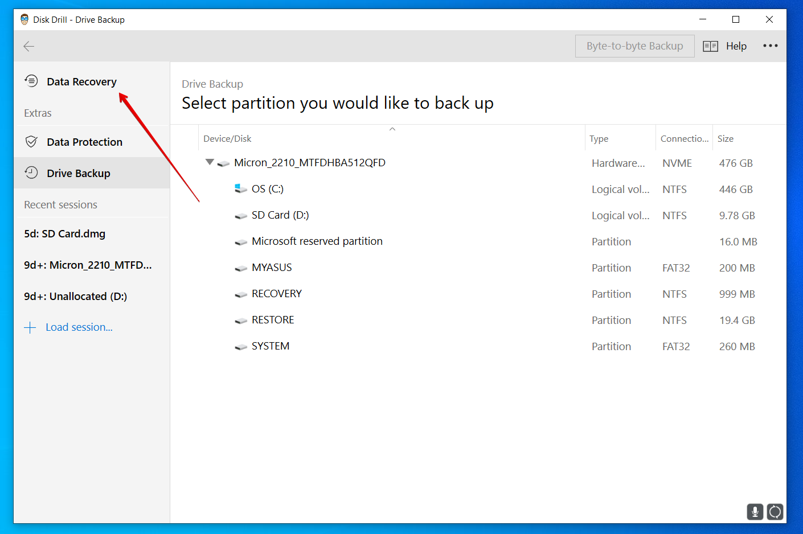Click the Hardware... type cell

(618, 163)
